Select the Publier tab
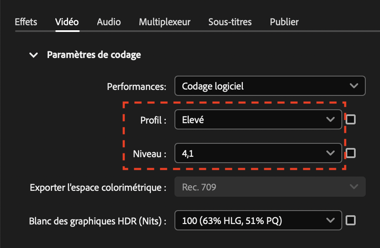Screen dimensions: 380x248 point(284,22)
